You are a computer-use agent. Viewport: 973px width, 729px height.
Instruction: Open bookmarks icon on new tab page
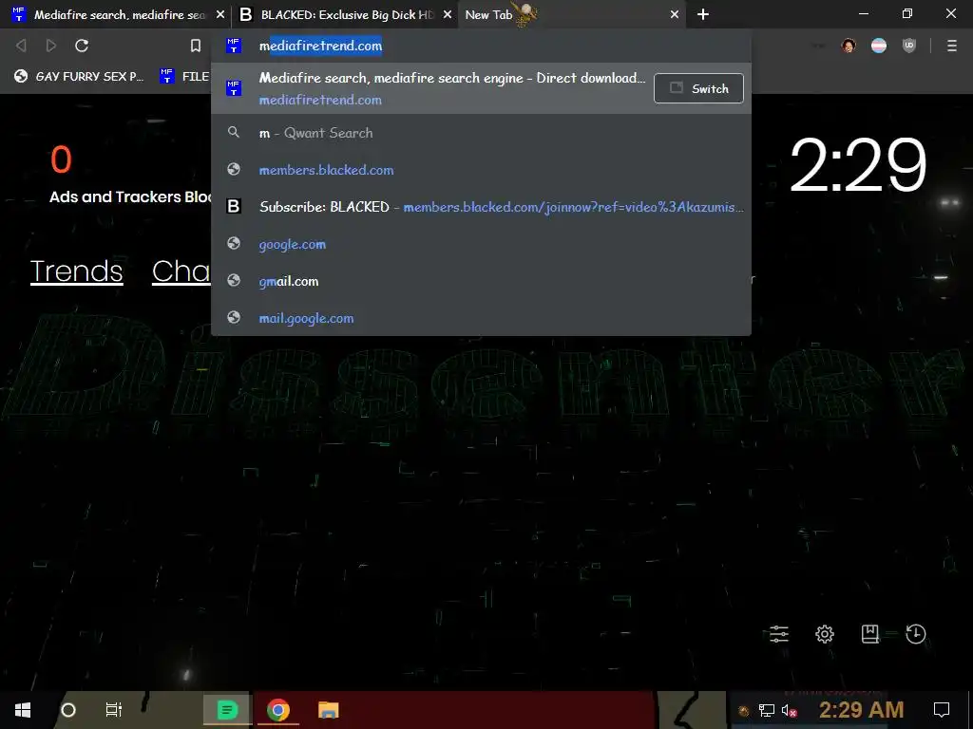pyautogui.click(x=870, y=633)
